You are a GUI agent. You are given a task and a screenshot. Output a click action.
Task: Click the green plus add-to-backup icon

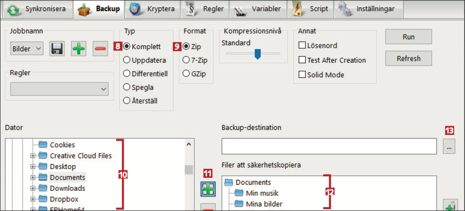pos(208,189)
